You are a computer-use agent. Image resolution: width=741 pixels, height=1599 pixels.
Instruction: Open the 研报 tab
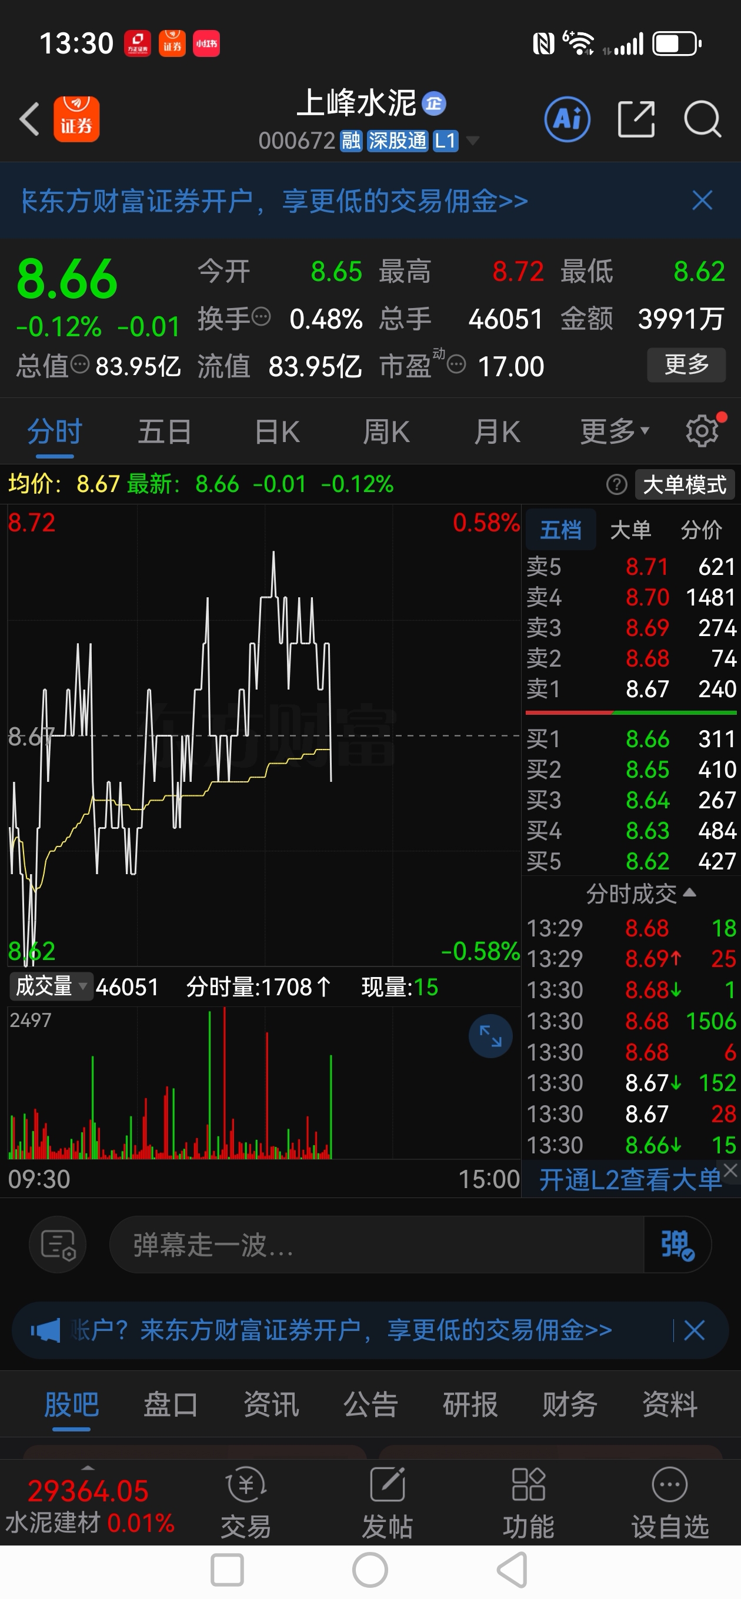[x=470, y=1405]
